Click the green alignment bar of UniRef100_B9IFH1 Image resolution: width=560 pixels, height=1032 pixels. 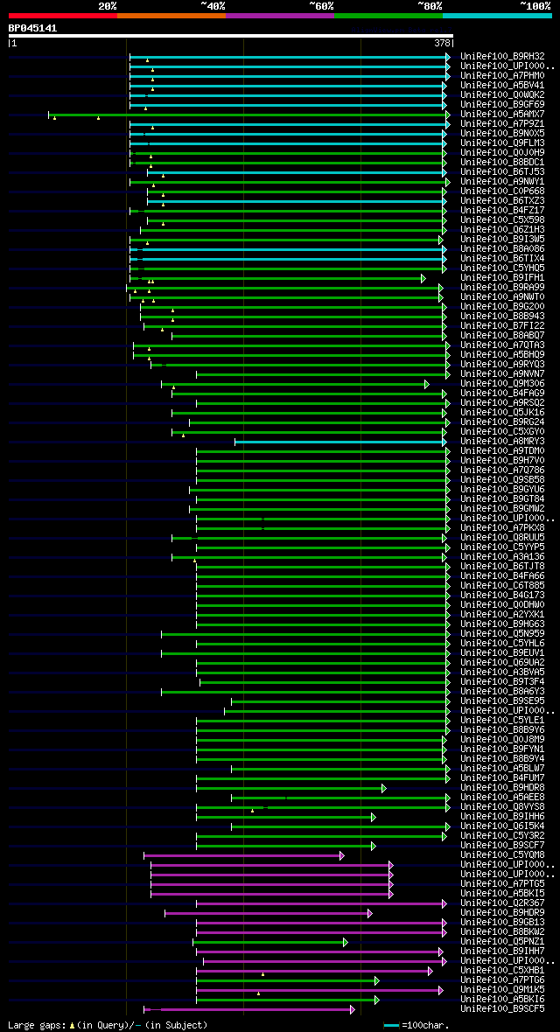click(x=278, y=278)
